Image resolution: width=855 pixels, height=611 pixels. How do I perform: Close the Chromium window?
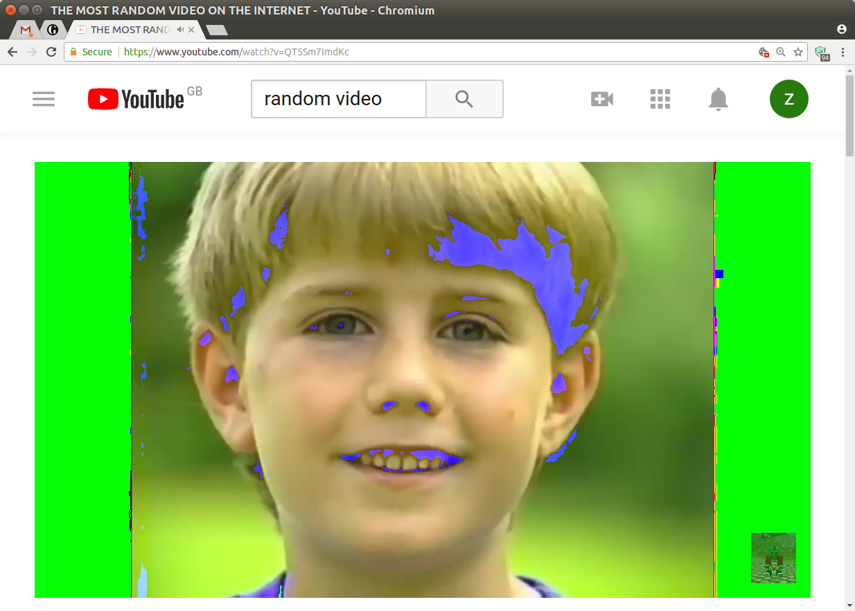point(10,10)
